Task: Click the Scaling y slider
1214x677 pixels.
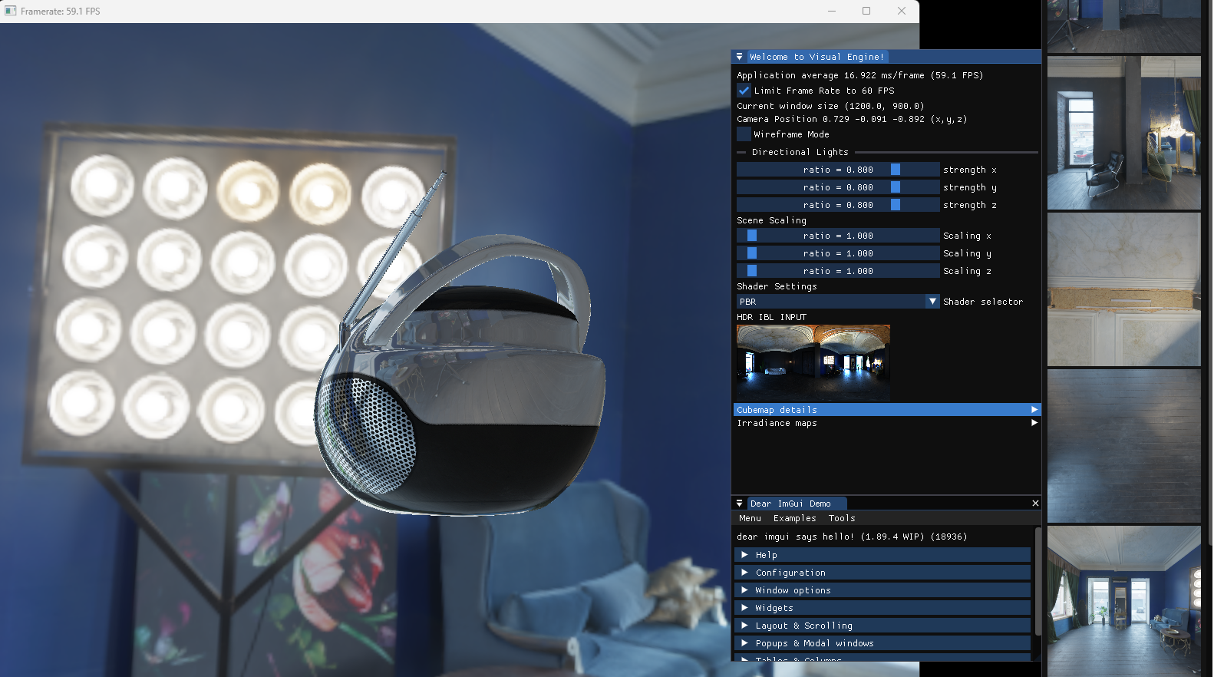Action: [838, 253]
